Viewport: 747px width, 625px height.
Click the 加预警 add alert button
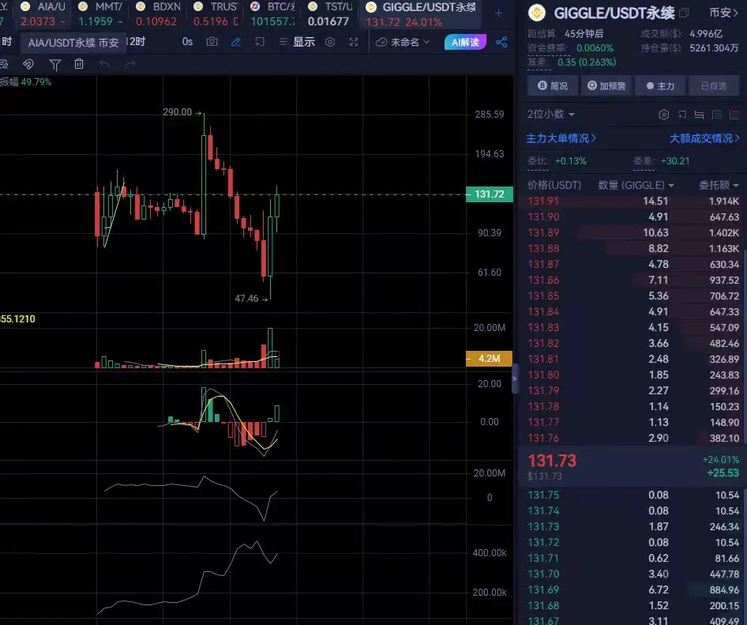(x=606, y=86)
